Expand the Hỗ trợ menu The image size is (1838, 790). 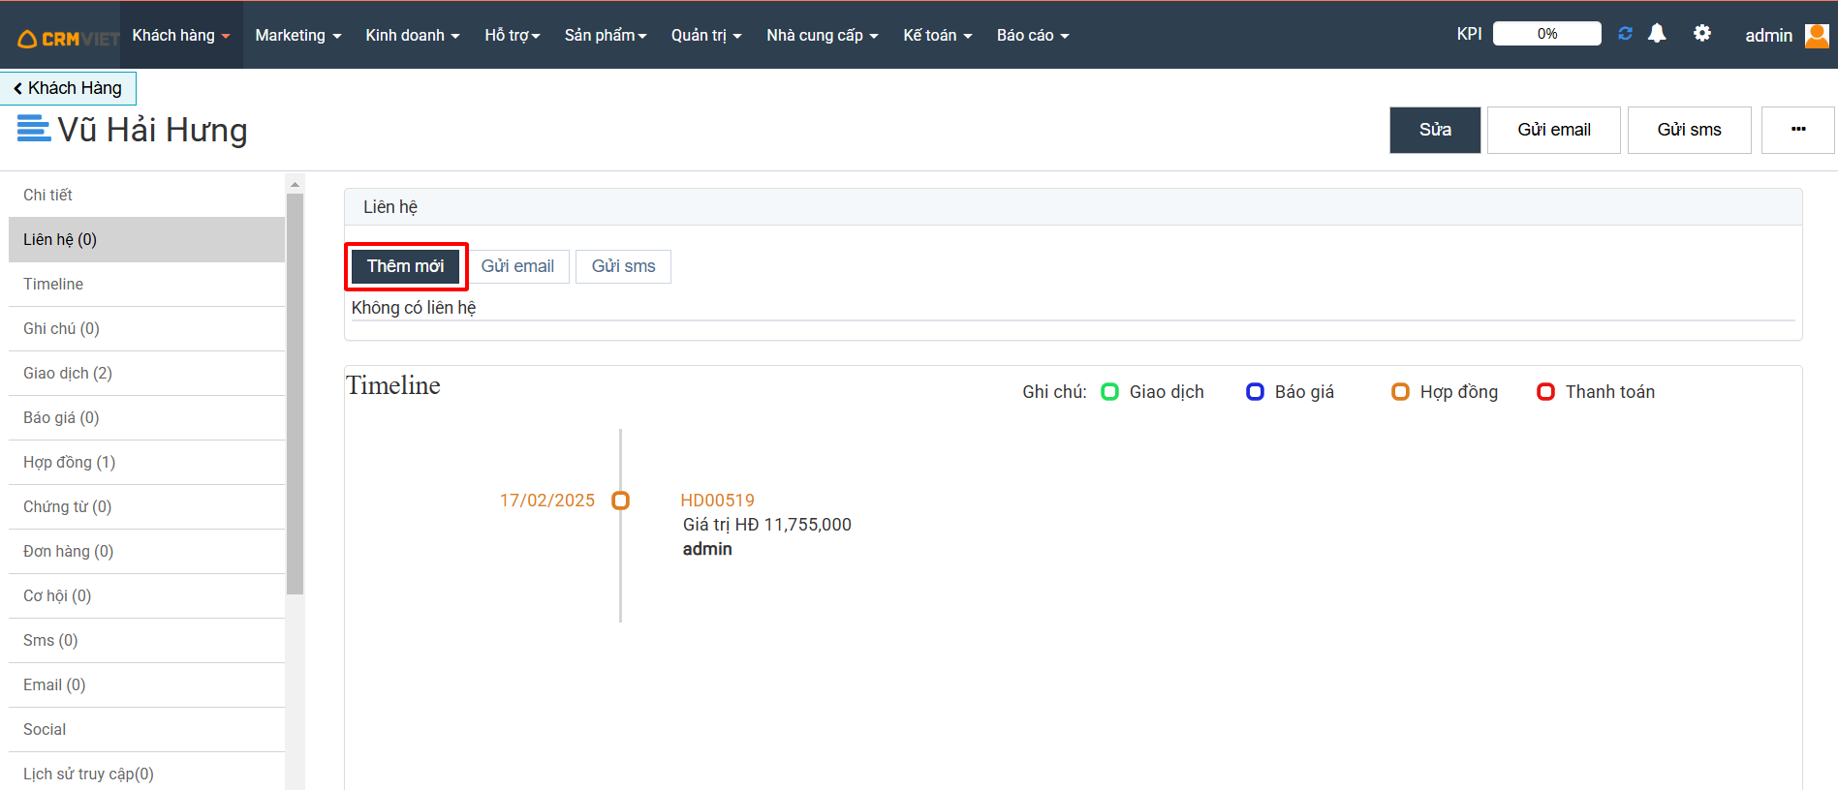[513, 35]
